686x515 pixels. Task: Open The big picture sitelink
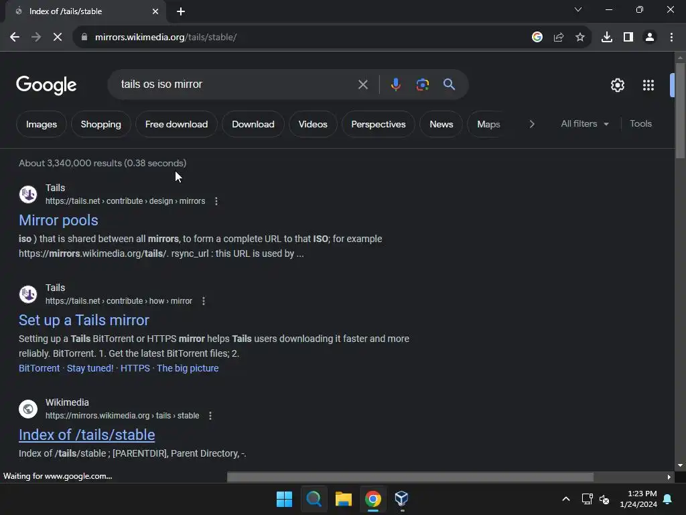pos(188,368)
